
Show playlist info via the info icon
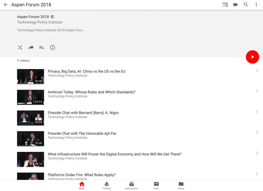click(x=52, y=47)
